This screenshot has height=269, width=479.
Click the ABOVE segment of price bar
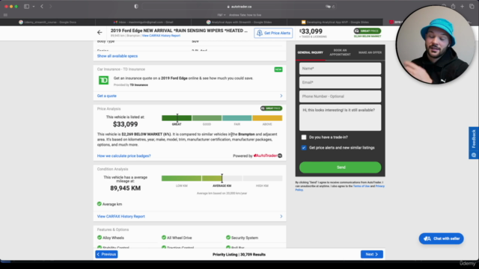pyautogui.click(x=267, y=118)
